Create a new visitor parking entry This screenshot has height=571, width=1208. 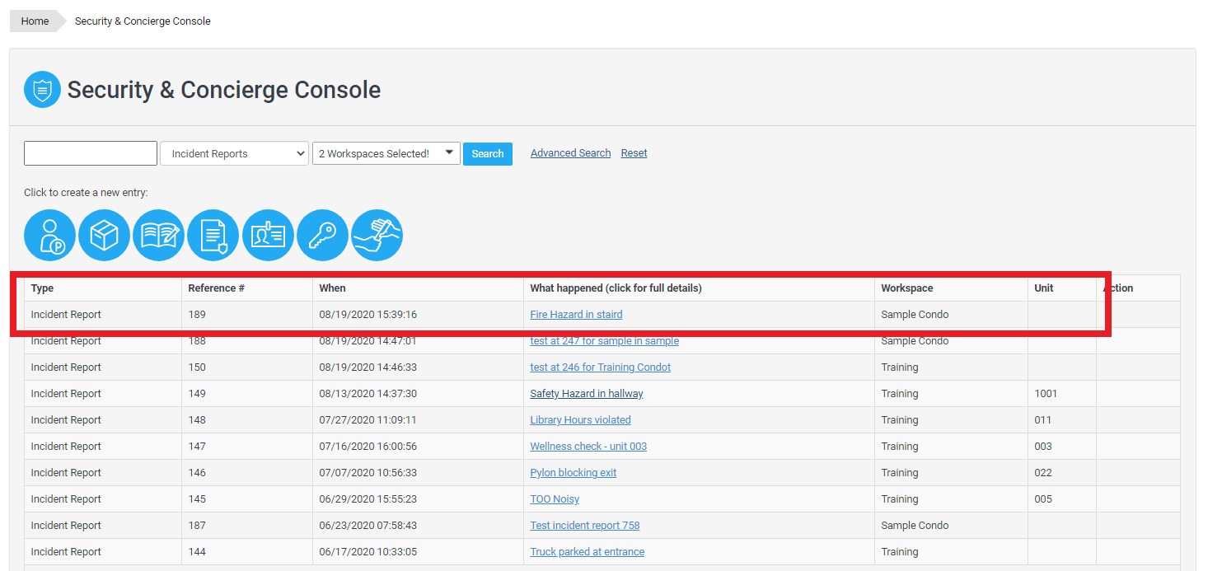(49, 236)
